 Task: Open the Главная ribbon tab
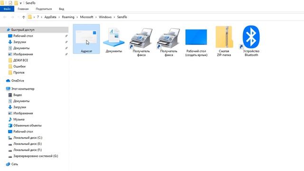(x=23, y=9)
